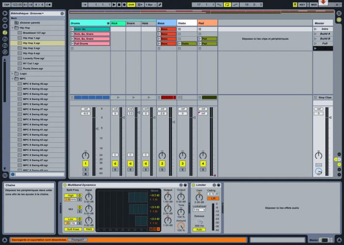Switch to Session View selector icon
Viewport: 344px width, 245px height.
tap(339, 20)
